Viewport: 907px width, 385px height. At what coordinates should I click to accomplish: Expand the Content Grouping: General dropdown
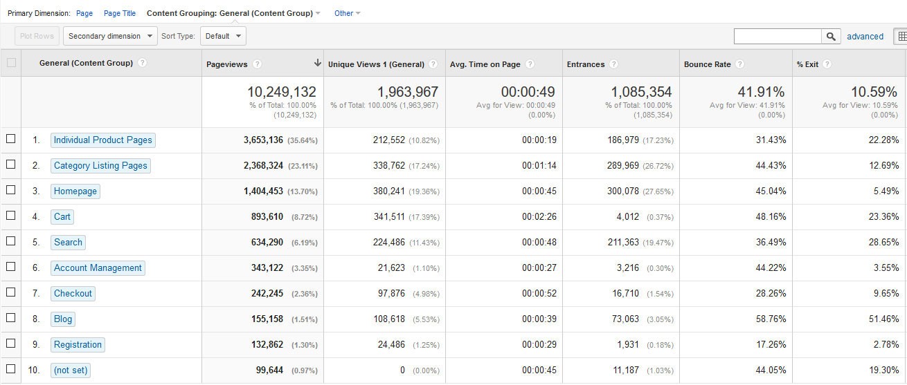[x=233, y=13]
